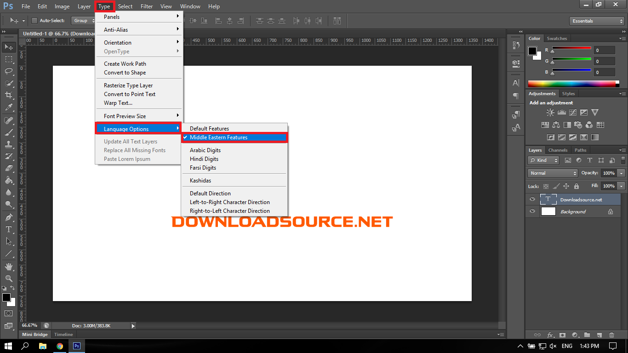
Task: Click the Delete layer trash icon
Action: pos(611,335)
